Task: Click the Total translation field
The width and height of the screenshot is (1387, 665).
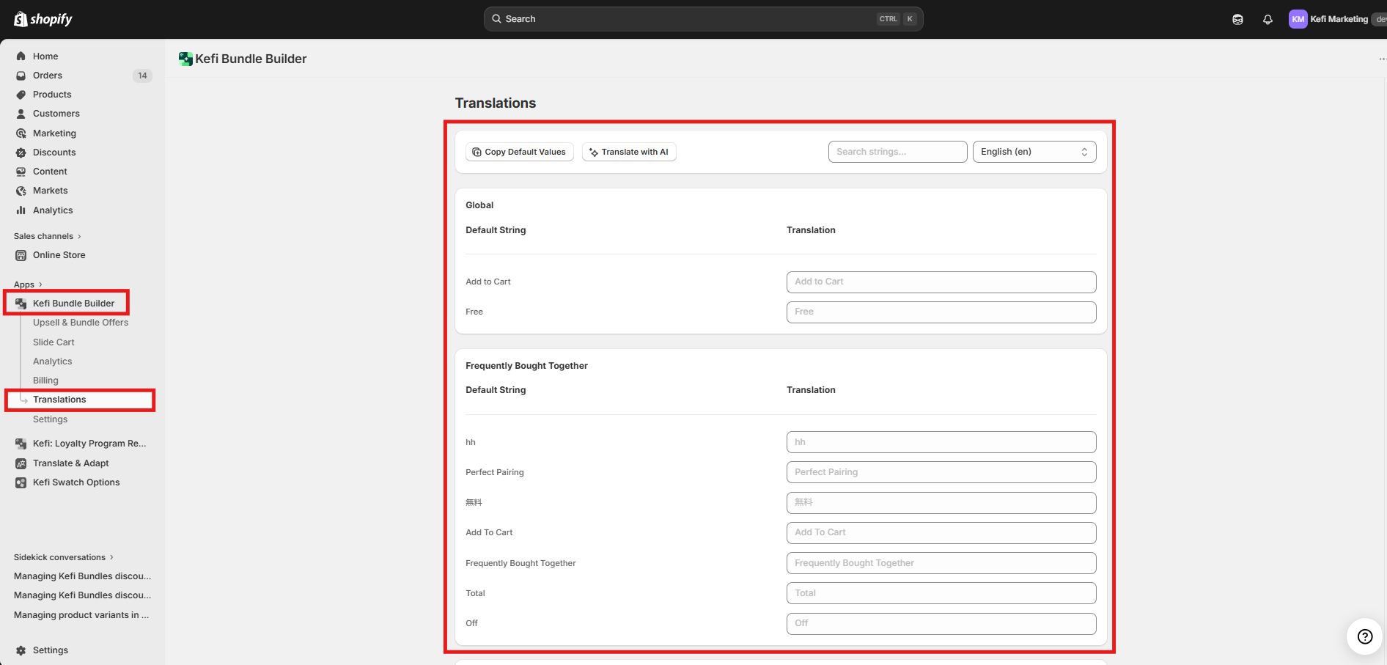Action: 941,593
